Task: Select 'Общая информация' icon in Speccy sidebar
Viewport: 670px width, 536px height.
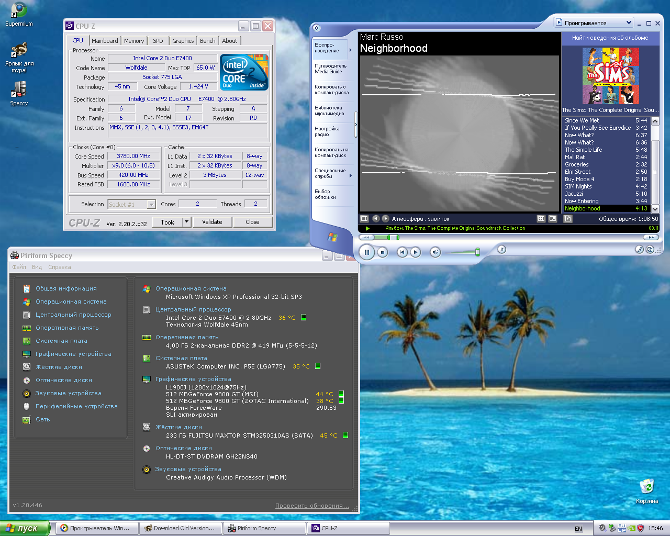Action: 27,288
